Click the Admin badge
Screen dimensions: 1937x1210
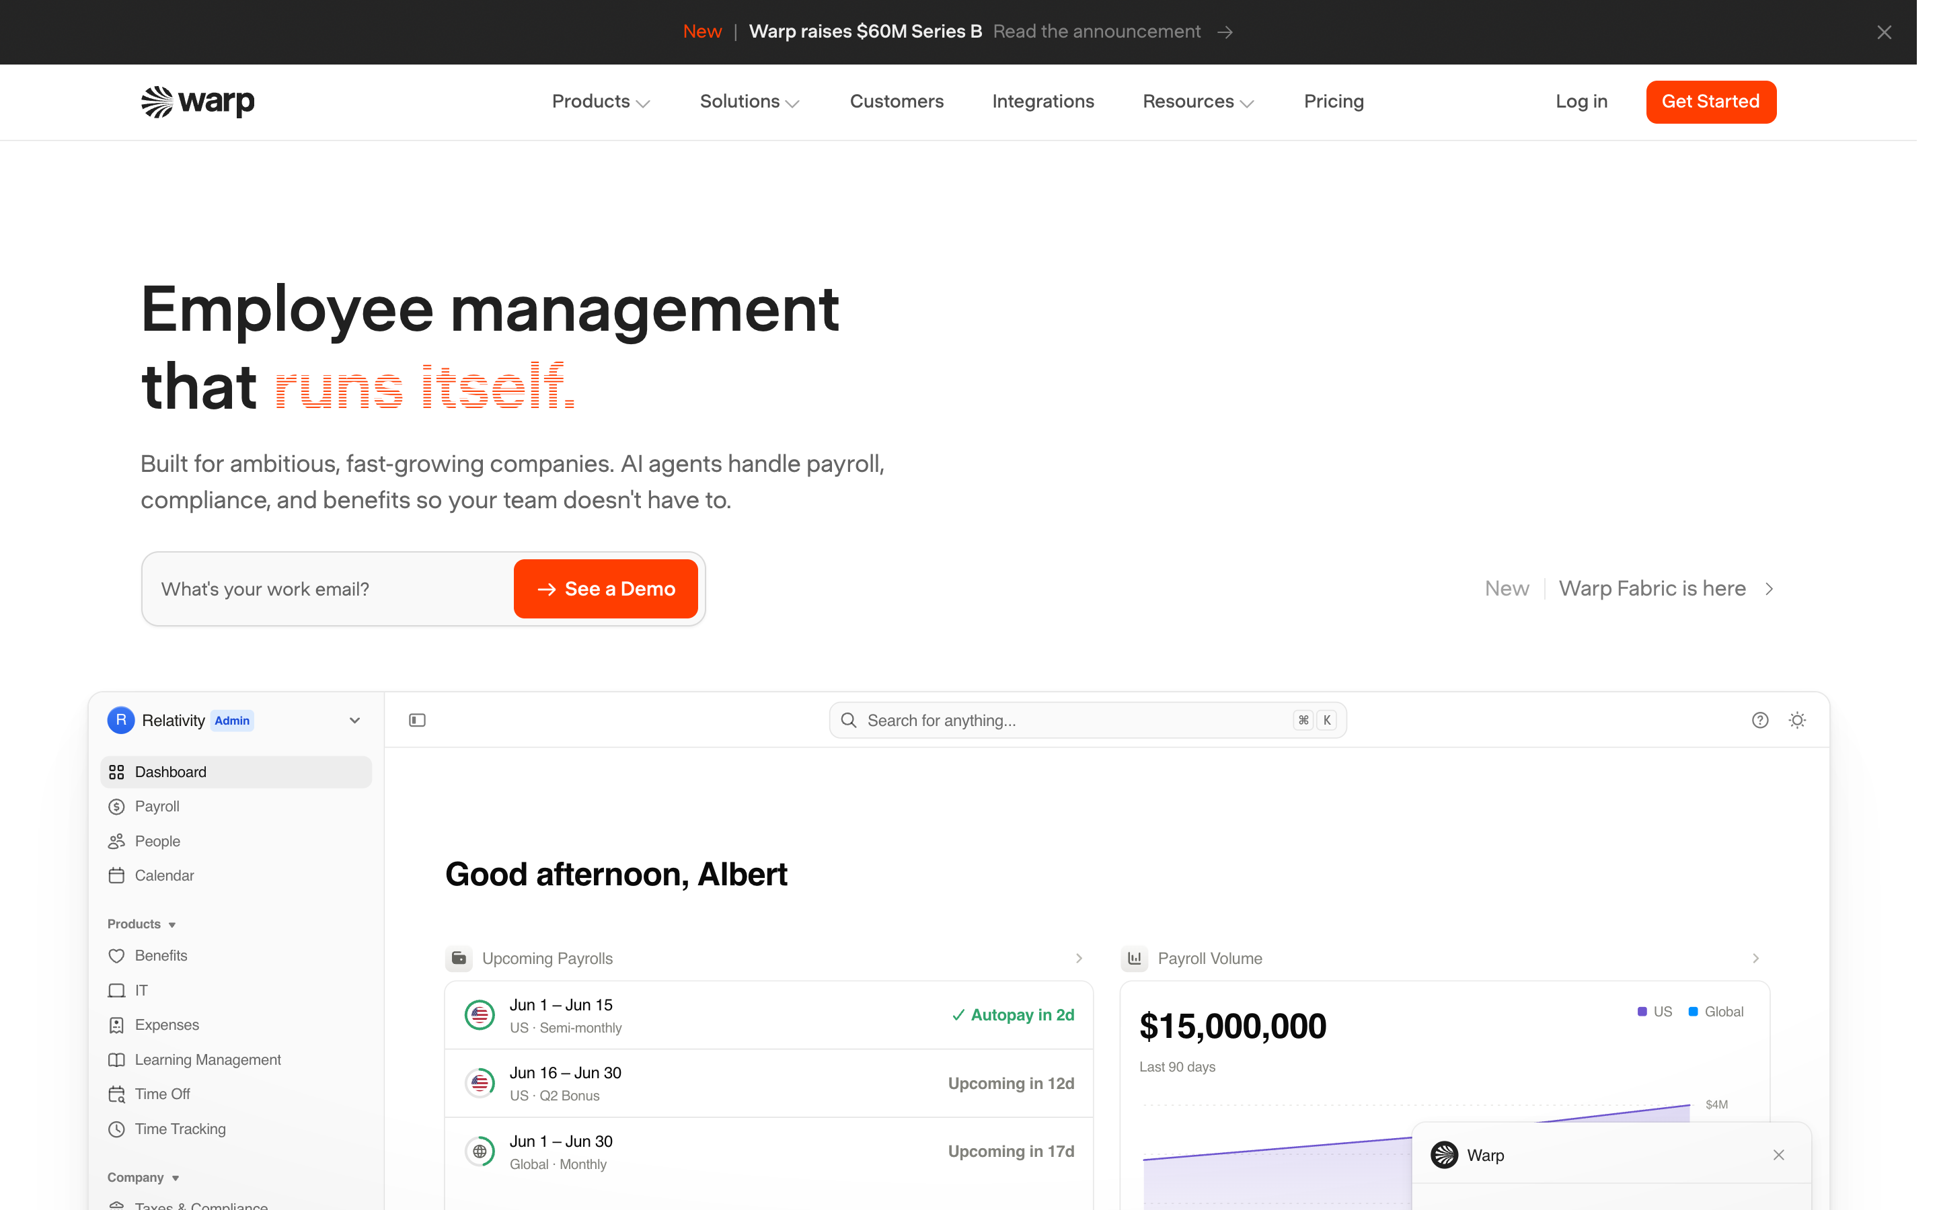(232, 720)
